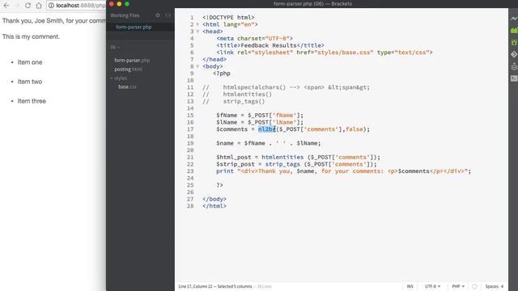518x291 pixels.
Task: Click the 'false' argument on line 17
Action: tap(355, 129)
